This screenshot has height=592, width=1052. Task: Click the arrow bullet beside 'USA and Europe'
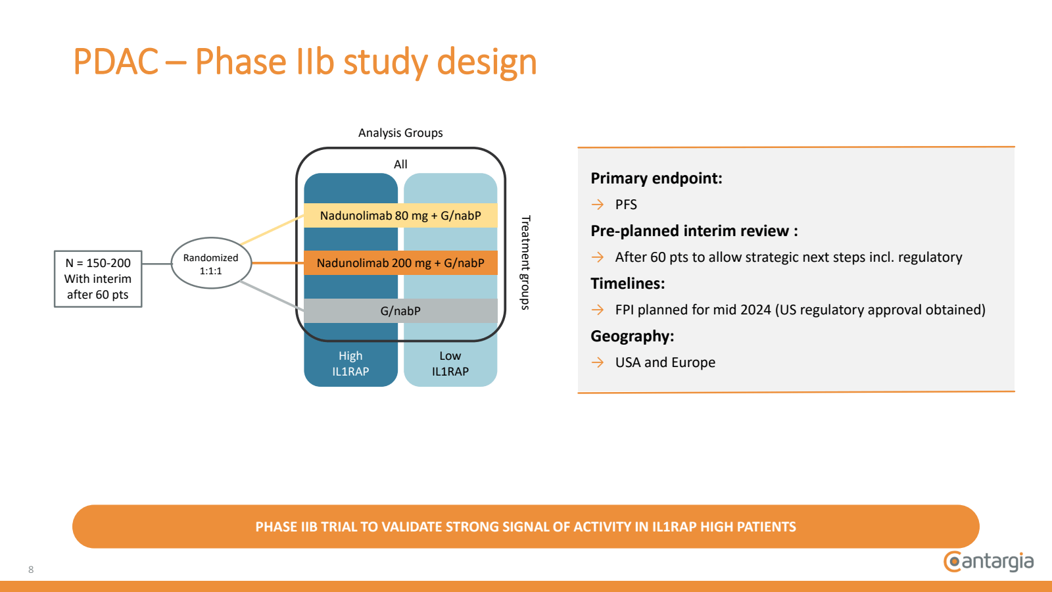598,362
